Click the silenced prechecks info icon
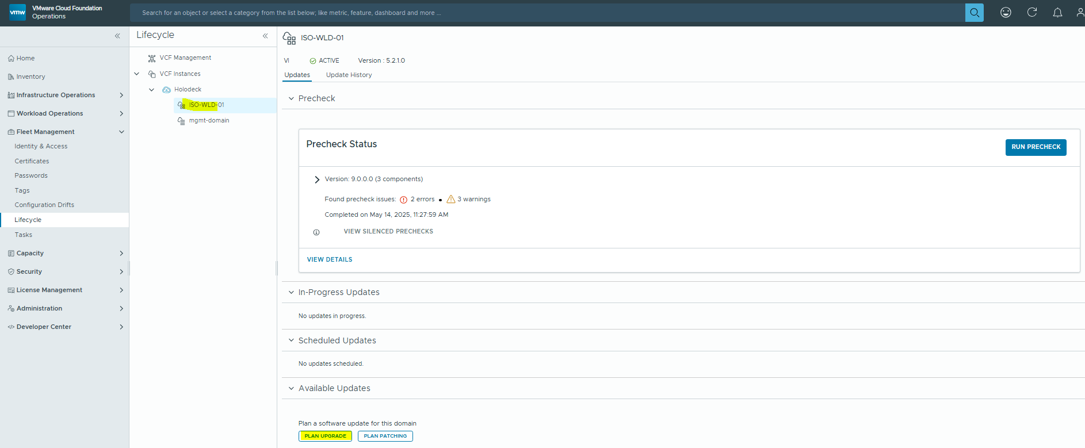Image resolution: width=1085 pixels, height=448 pixels. pyautogui.click(x=316, y=232)
